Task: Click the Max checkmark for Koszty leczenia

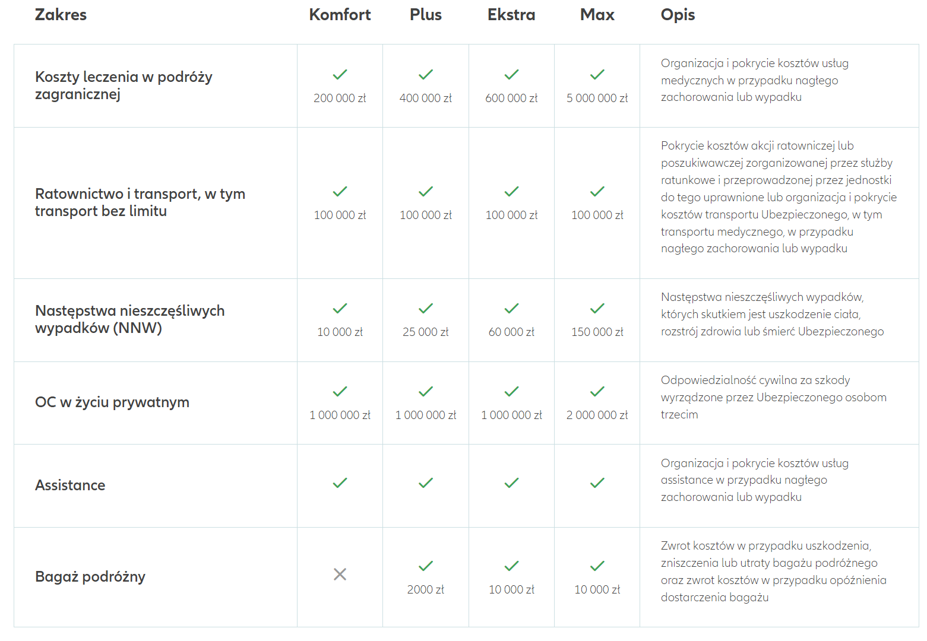Action: pos(597,75)
